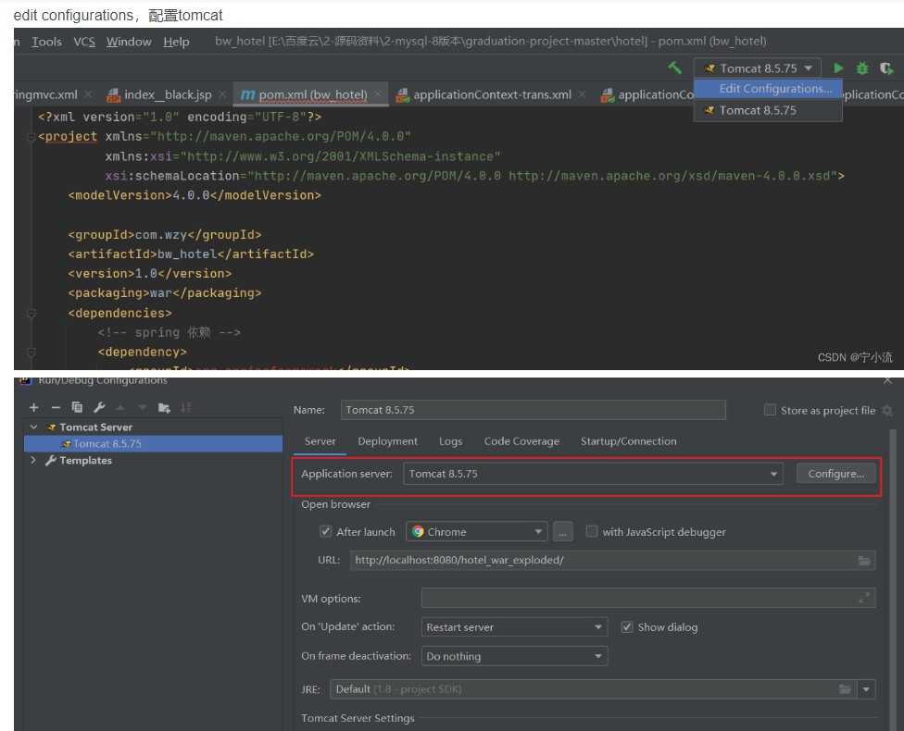Select the Tomcat Server tree item

point(95,427)
